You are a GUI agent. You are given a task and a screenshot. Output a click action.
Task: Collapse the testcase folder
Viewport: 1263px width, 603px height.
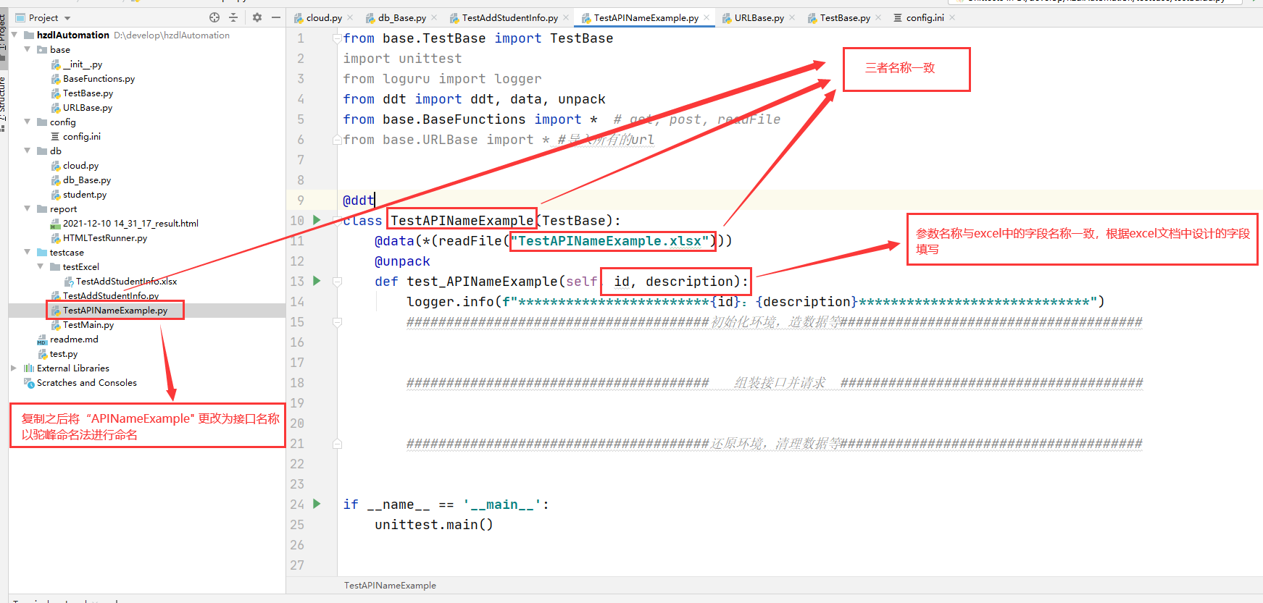pyautogui.click(x=28, y=252)
